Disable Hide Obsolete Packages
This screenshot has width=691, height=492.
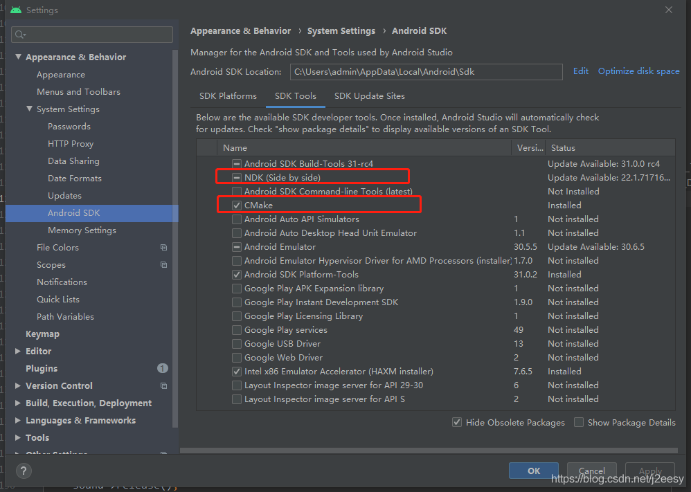pyautogui.click(x=457, y=422)
